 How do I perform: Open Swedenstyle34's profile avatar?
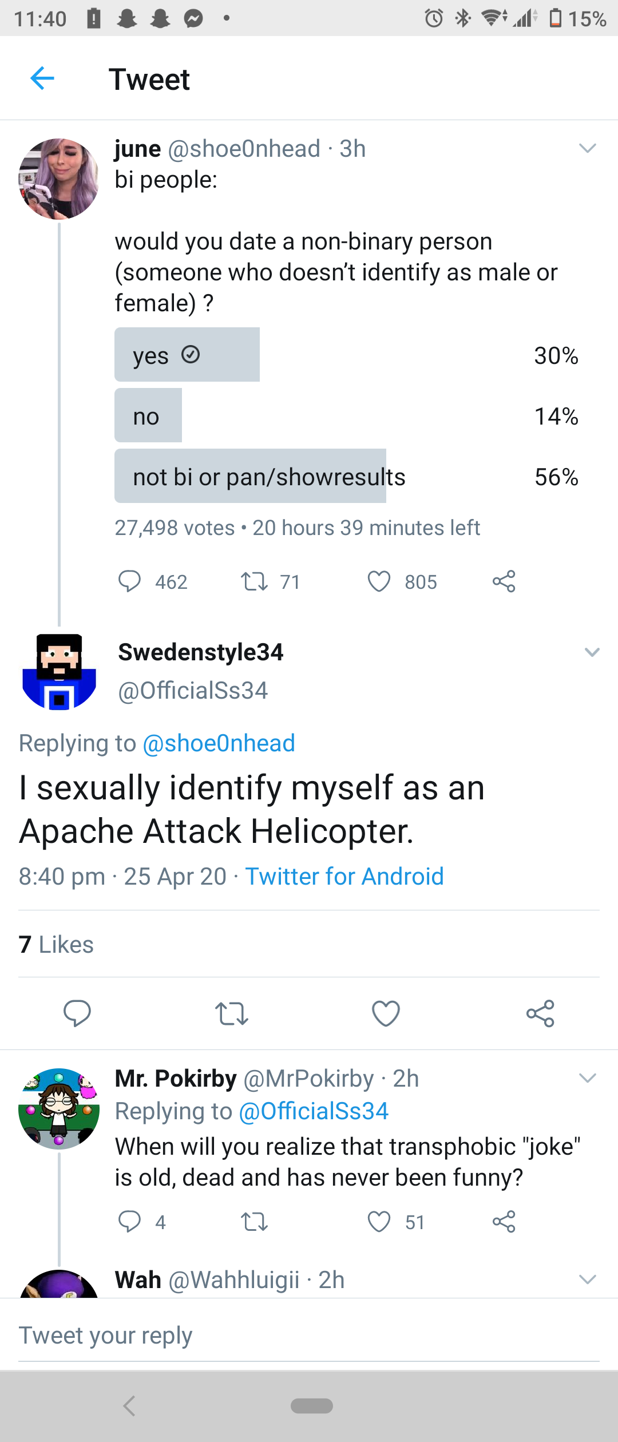coord(59,671)
